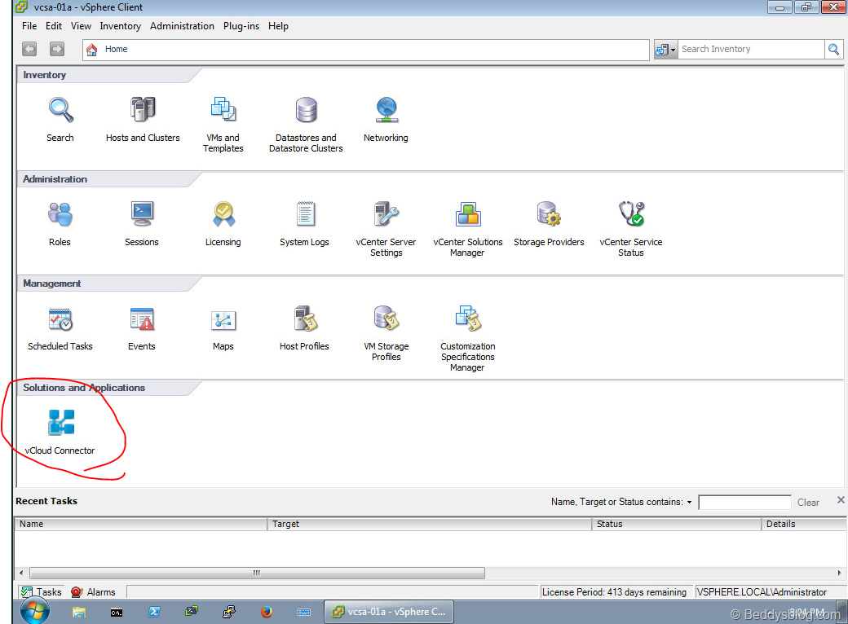The height and width of the screenshot is (624, 848).
Task: Open the Help menu
Action: 279,26
